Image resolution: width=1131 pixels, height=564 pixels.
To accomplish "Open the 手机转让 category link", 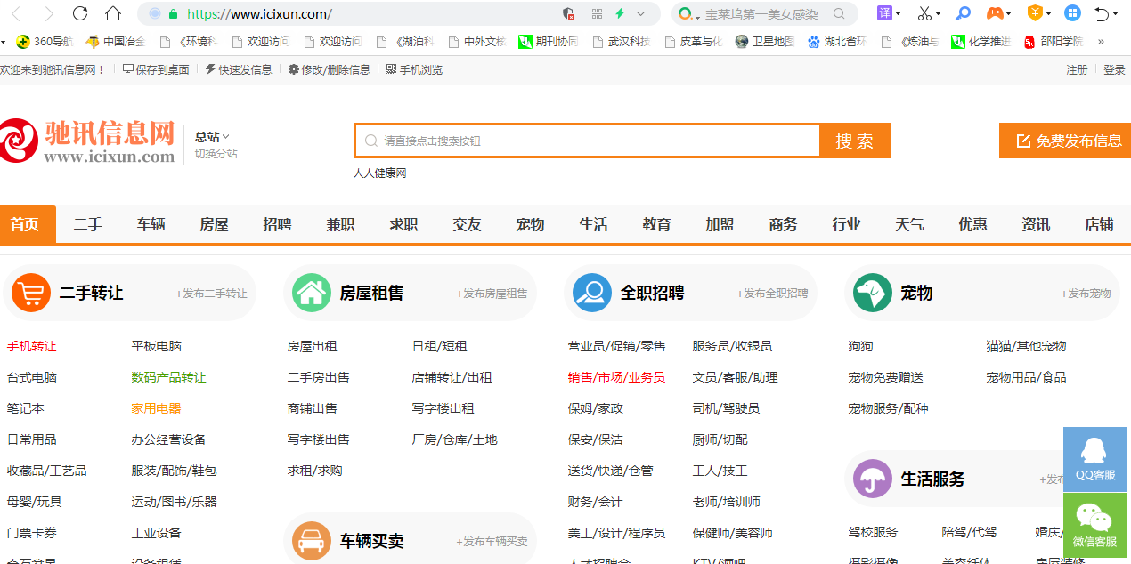I will click(32, 346).
